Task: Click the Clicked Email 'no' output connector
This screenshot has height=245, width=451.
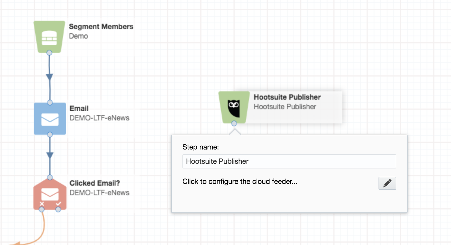Action: pyautogui.click(x=42, y=209)
